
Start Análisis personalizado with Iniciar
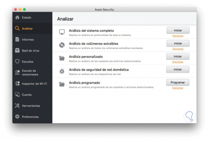178,56
